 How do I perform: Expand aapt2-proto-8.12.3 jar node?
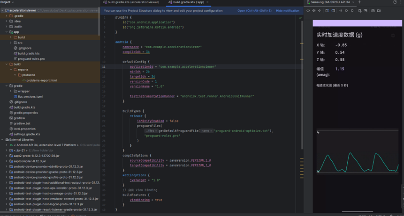pyautogui.click(x=7, y=156)
